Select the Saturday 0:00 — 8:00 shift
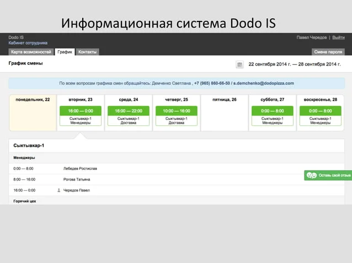The image size is (352, 263). (273, 116)
